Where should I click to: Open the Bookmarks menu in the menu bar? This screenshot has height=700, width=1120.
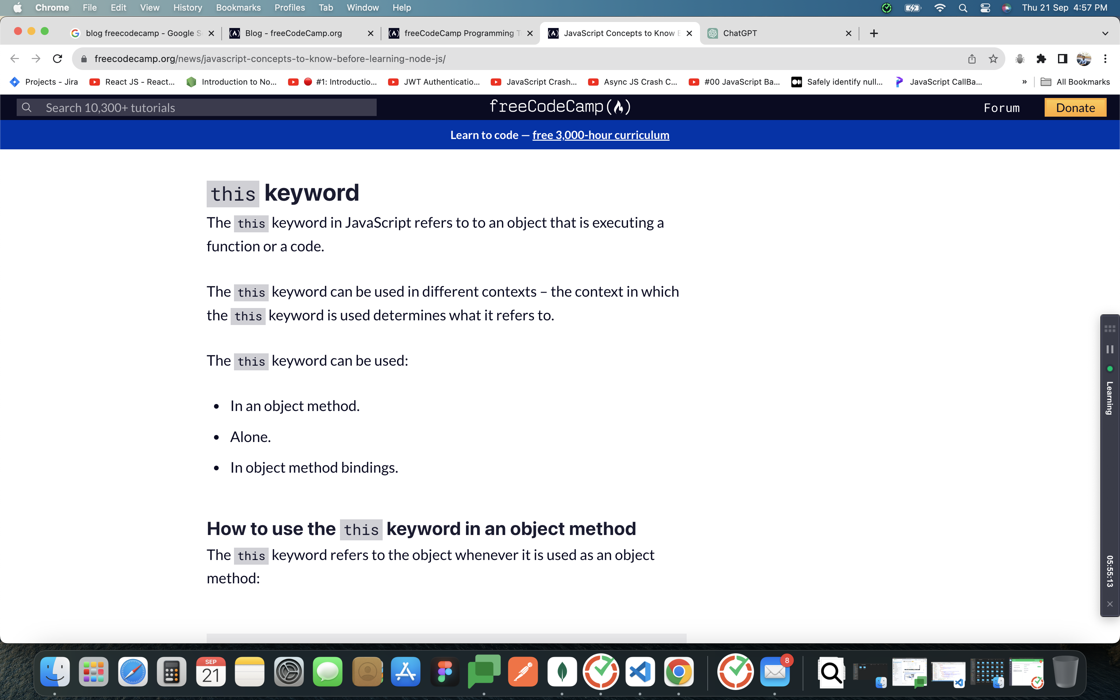coord(238,7)
